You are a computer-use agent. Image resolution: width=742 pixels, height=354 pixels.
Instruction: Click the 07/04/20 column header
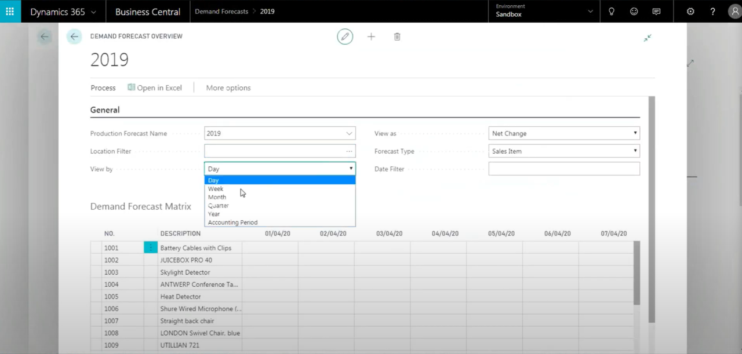pos(614,233)
